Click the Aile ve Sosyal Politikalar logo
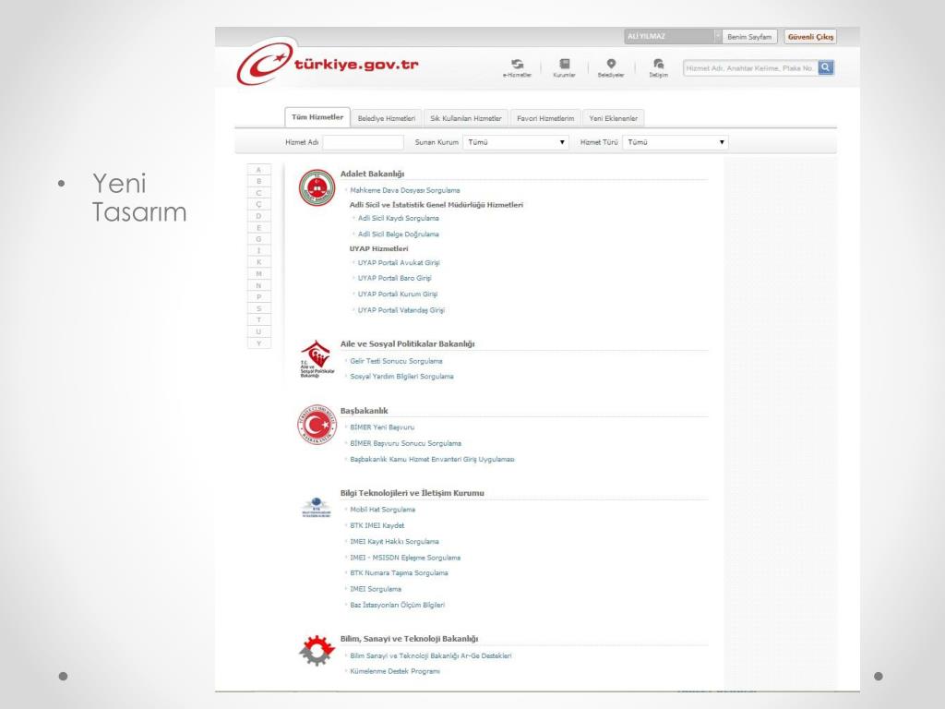 (x=317, y=359)
